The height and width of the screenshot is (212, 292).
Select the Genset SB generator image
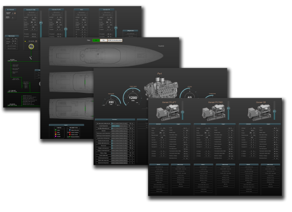(x=259, y=112)
